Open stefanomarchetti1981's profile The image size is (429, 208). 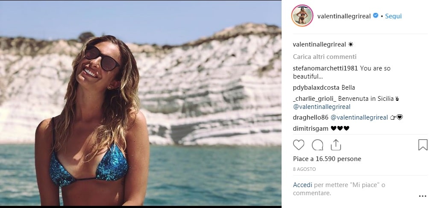[x=326, y=68]
